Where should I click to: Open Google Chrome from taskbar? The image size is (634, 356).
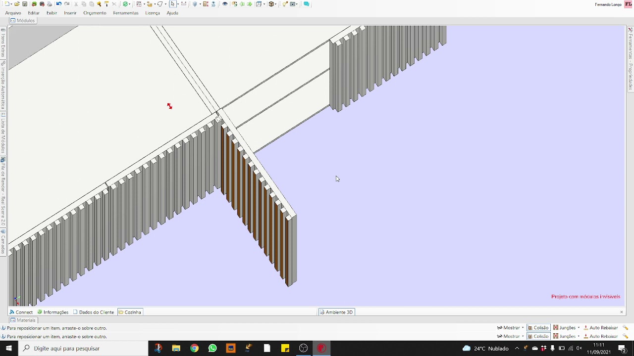tap(194, 348)
